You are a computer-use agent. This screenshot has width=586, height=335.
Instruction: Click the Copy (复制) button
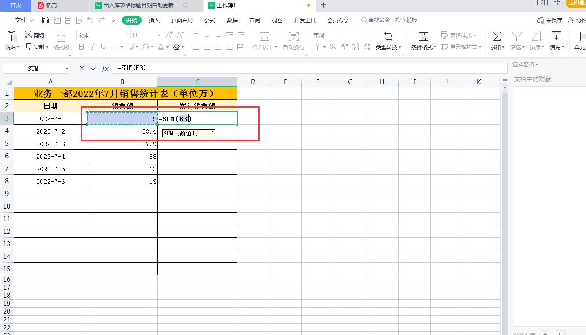coord(36,47)
